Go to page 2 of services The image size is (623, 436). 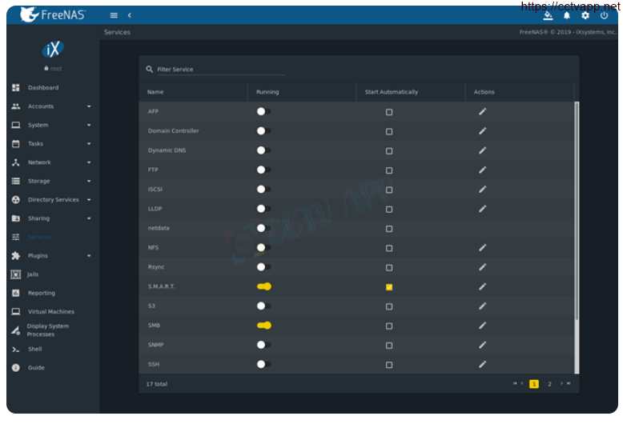[x=549, y=384]
